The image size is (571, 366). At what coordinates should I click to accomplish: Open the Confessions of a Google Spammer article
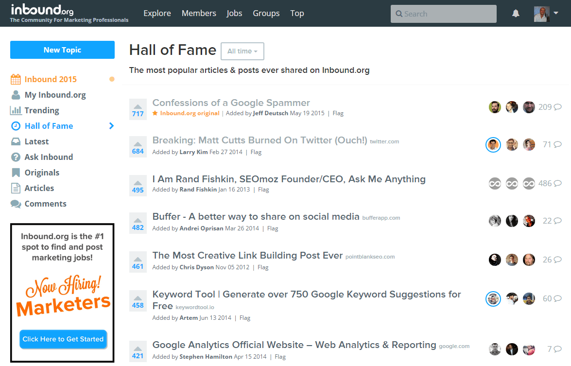(231, 103)
